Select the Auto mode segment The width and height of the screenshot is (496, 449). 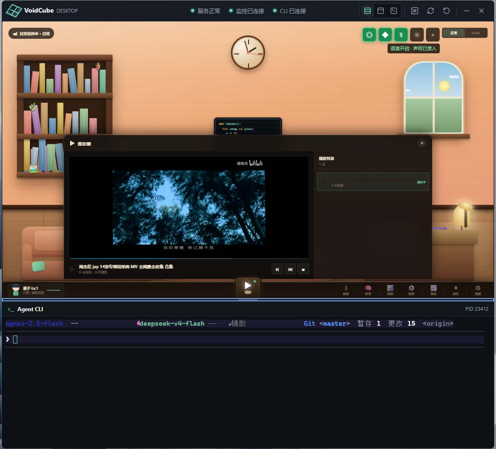click(x=475, y=33)
